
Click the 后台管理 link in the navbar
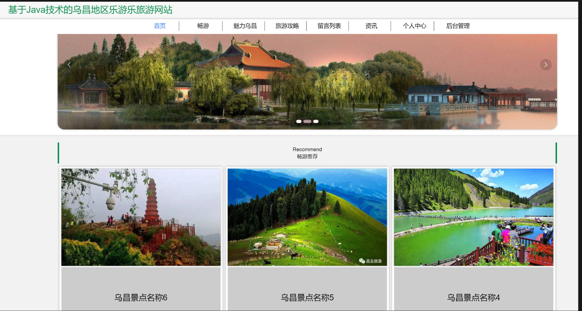pos(458,26)
